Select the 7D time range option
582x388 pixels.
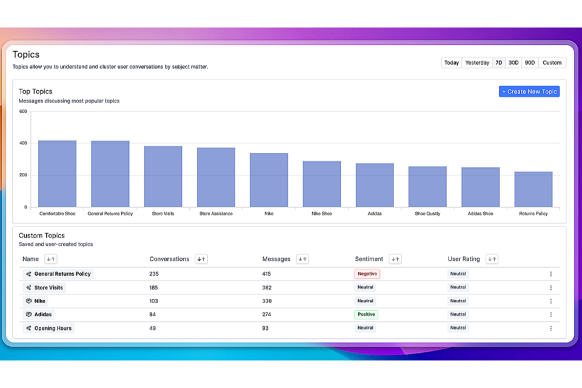click(x=498, y=62)
